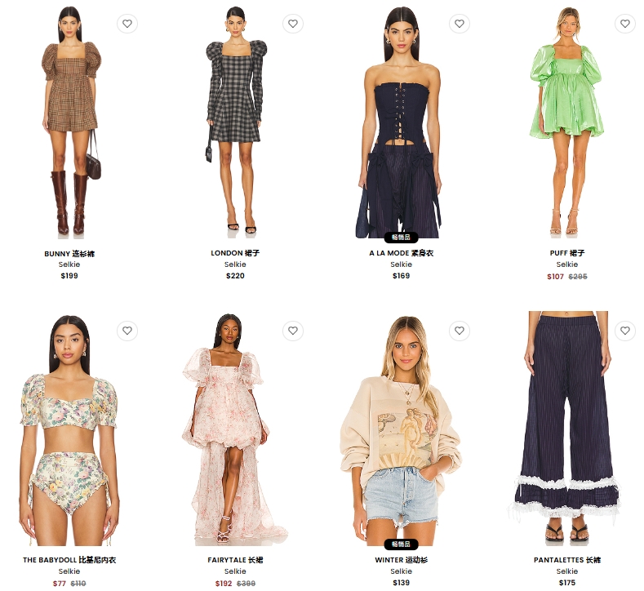Open the BUNNY product title link

click(69, 254)
